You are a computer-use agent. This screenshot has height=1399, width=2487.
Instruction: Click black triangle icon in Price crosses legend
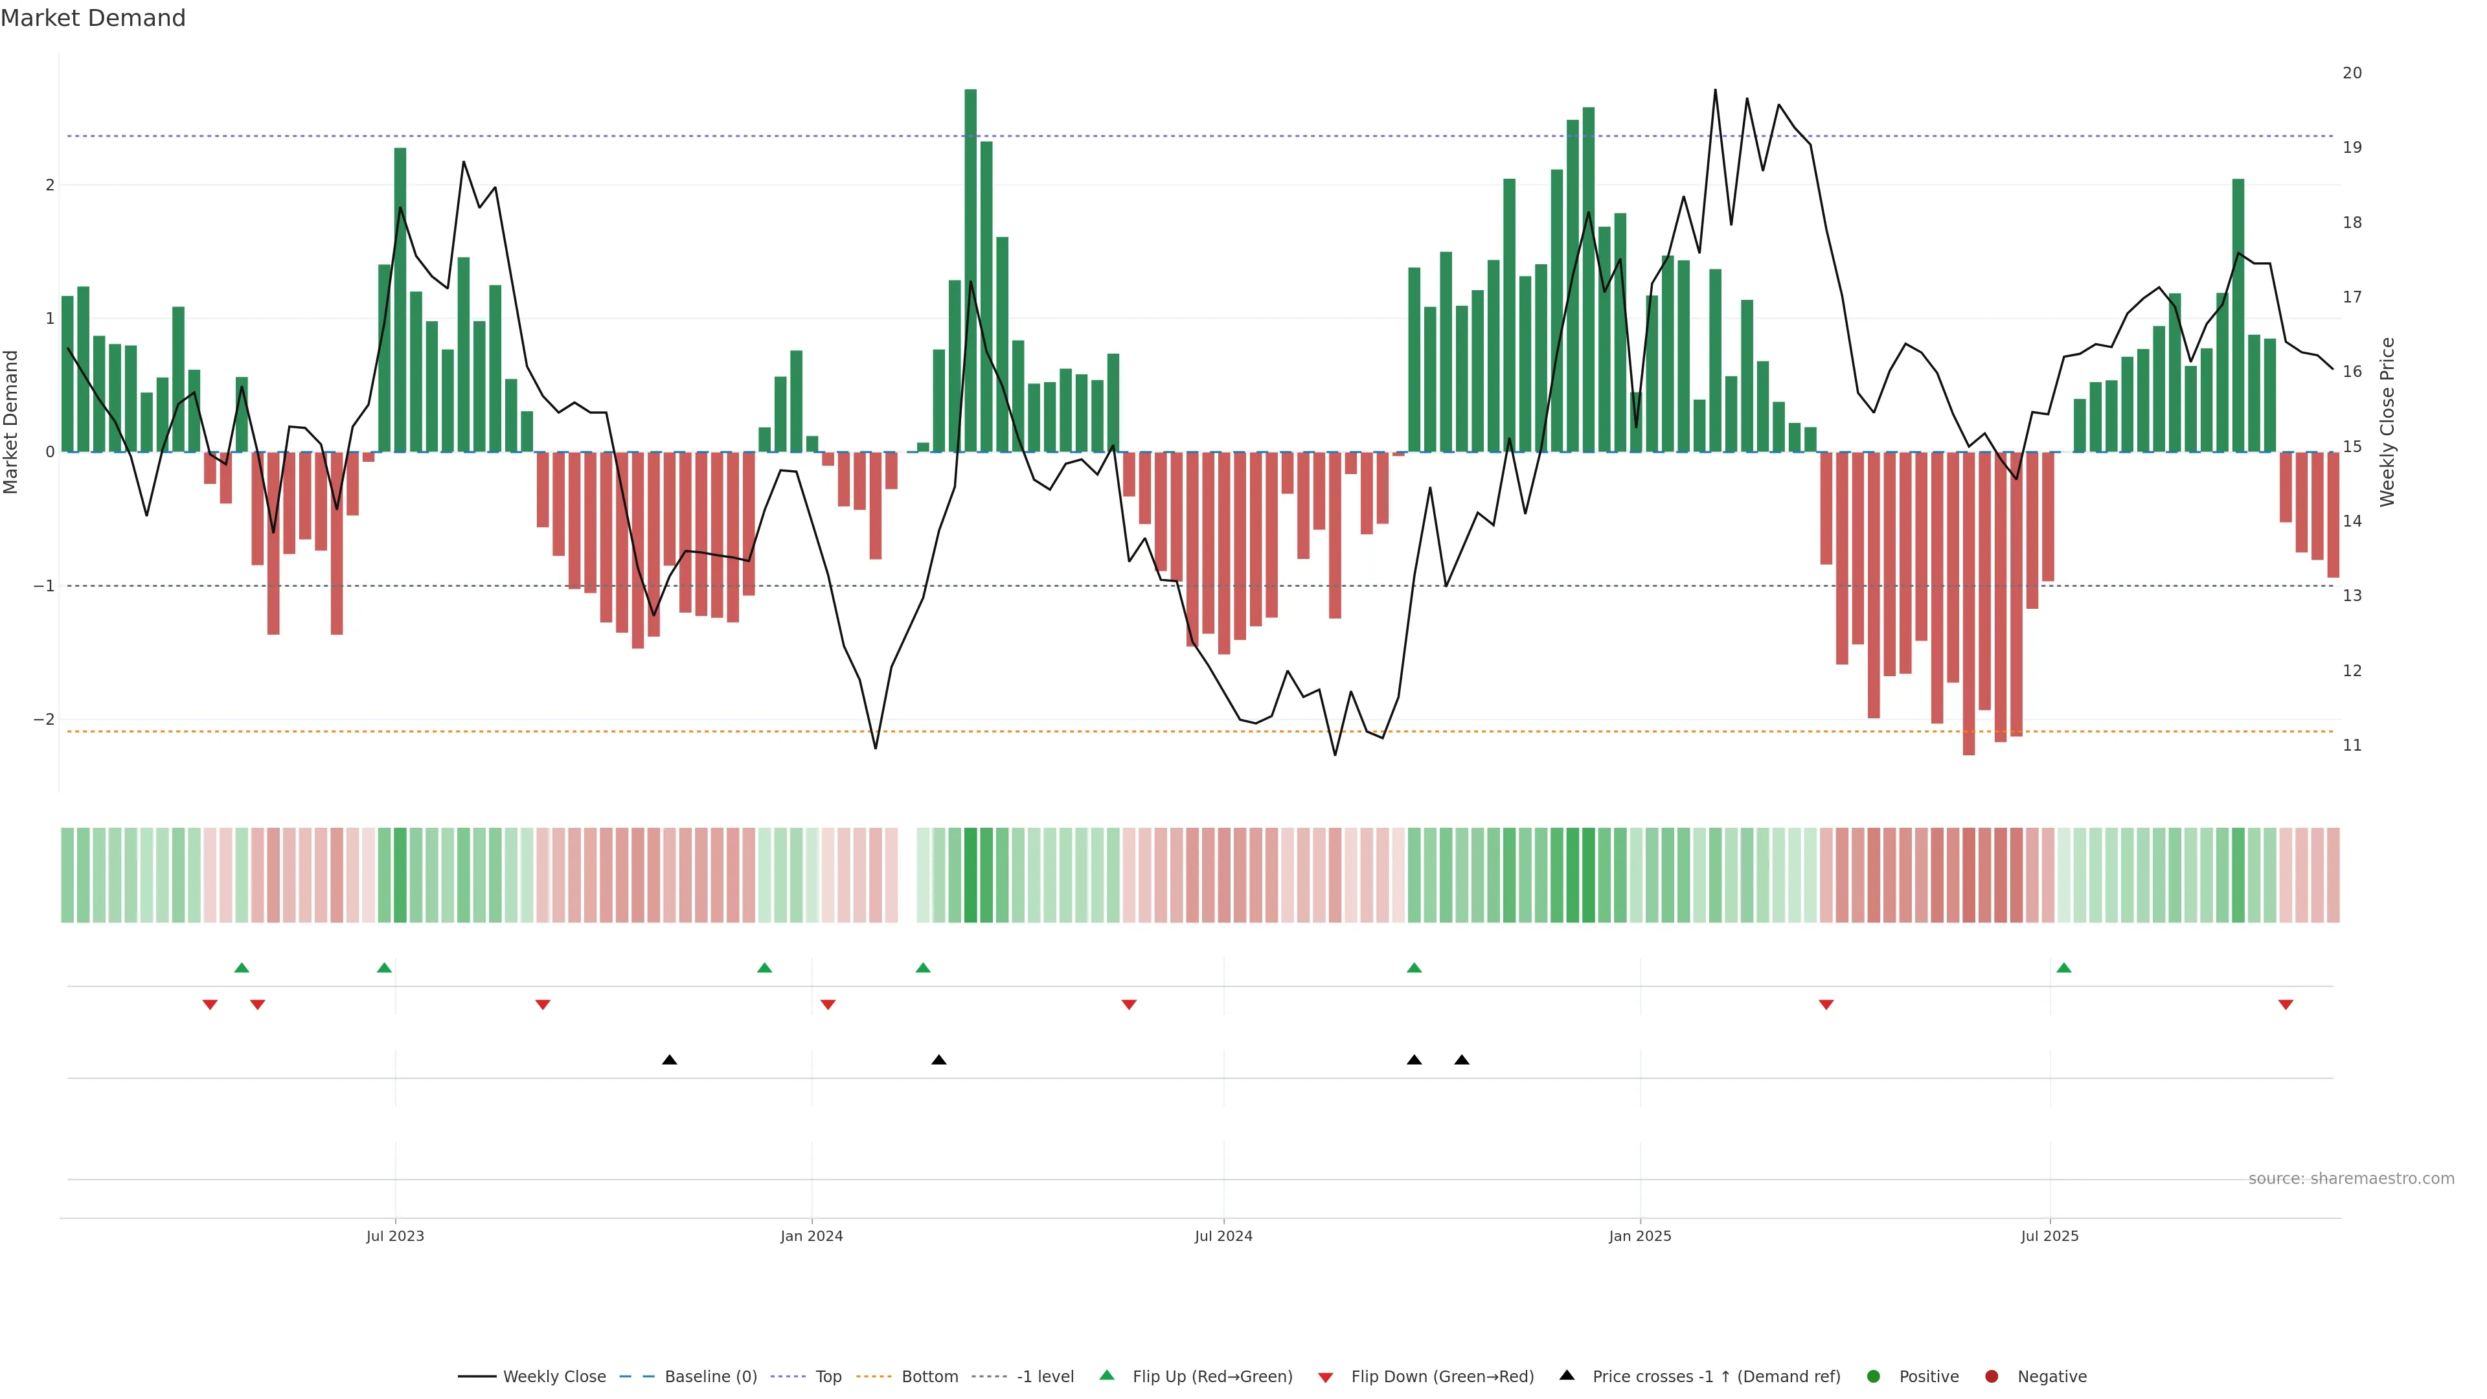coord(1567,1375)
